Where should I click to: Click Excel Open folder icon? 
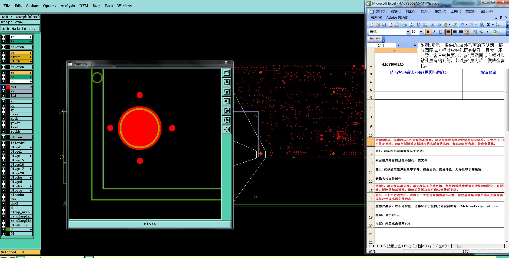click(x=378, y=25)
